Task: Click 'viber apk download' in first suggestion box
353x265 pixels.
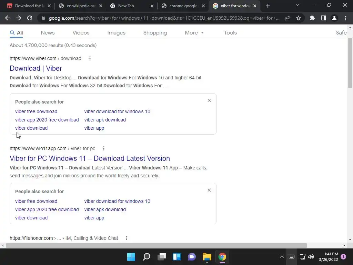Action: point(105,120)
